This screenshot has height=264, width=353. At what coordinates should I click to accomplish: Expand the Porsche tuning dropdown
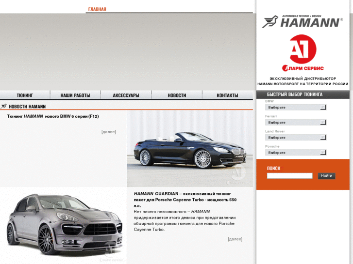point(296,153)
